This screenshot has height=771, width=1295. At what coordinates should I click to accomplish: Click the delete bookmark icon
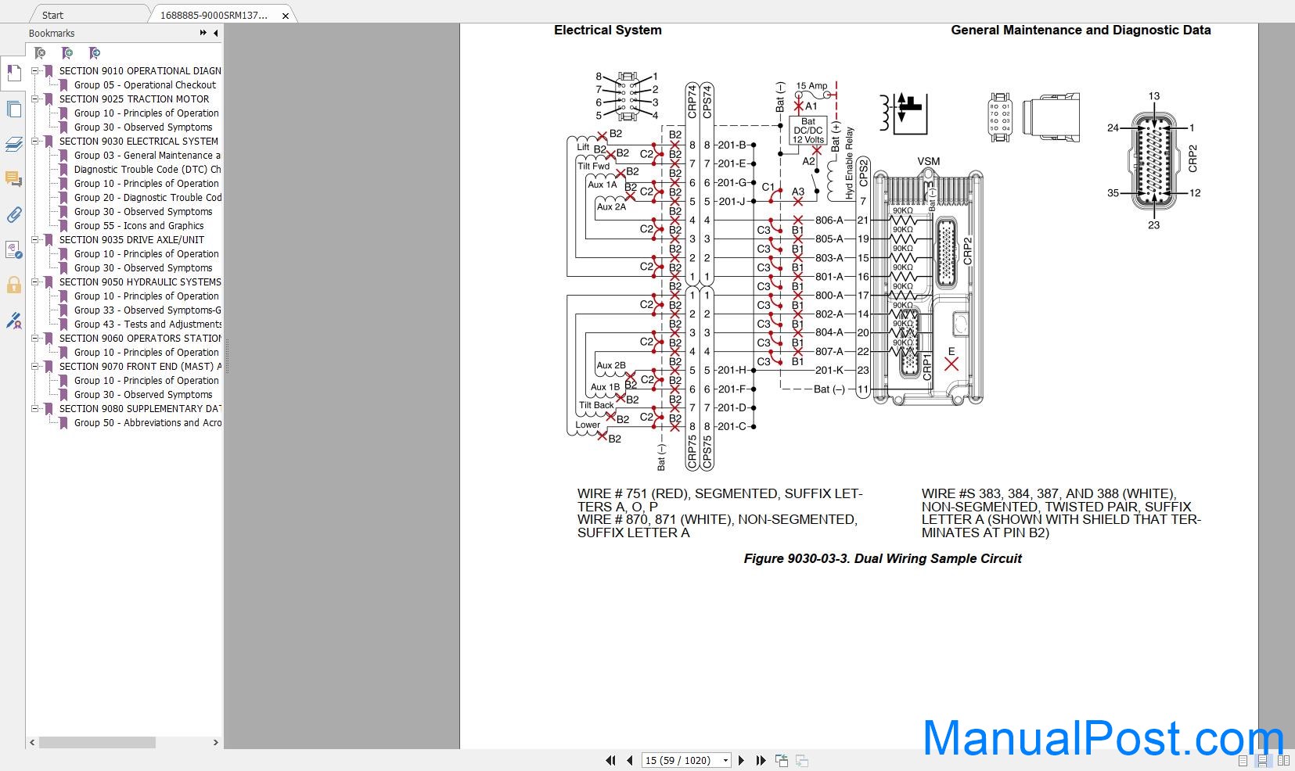(x=40, y=53)
